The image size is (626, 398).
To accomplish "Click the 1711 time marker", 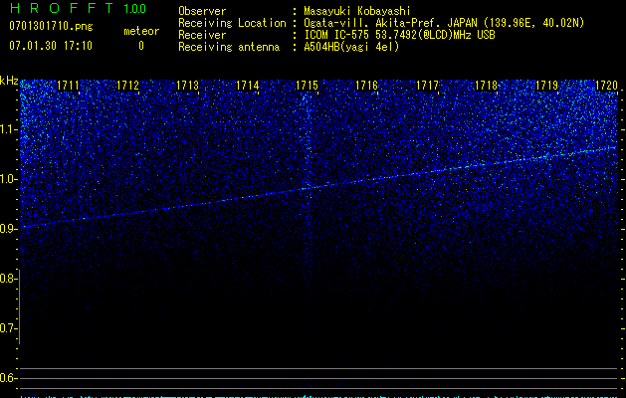I will [x=68, y=86].
